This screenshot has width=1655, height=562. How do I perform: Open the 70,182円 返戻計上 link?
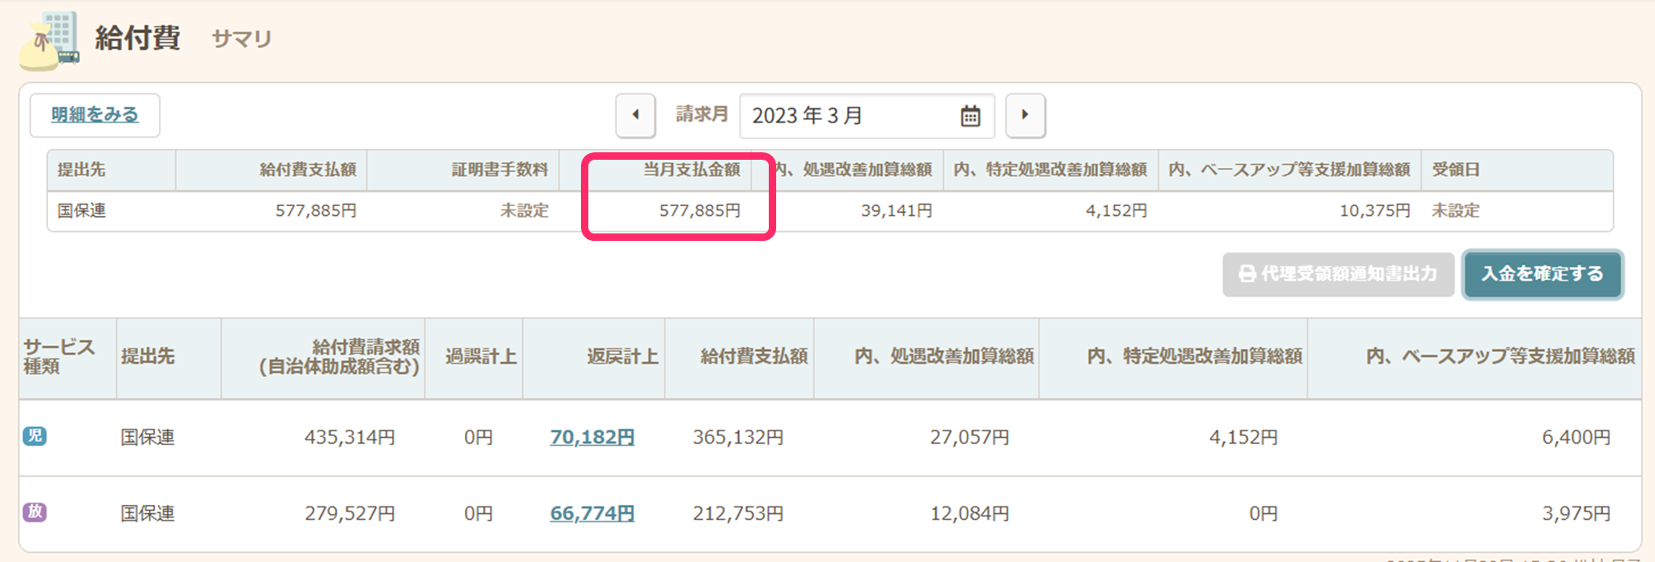pyautogui.click(x=592, y=437)
